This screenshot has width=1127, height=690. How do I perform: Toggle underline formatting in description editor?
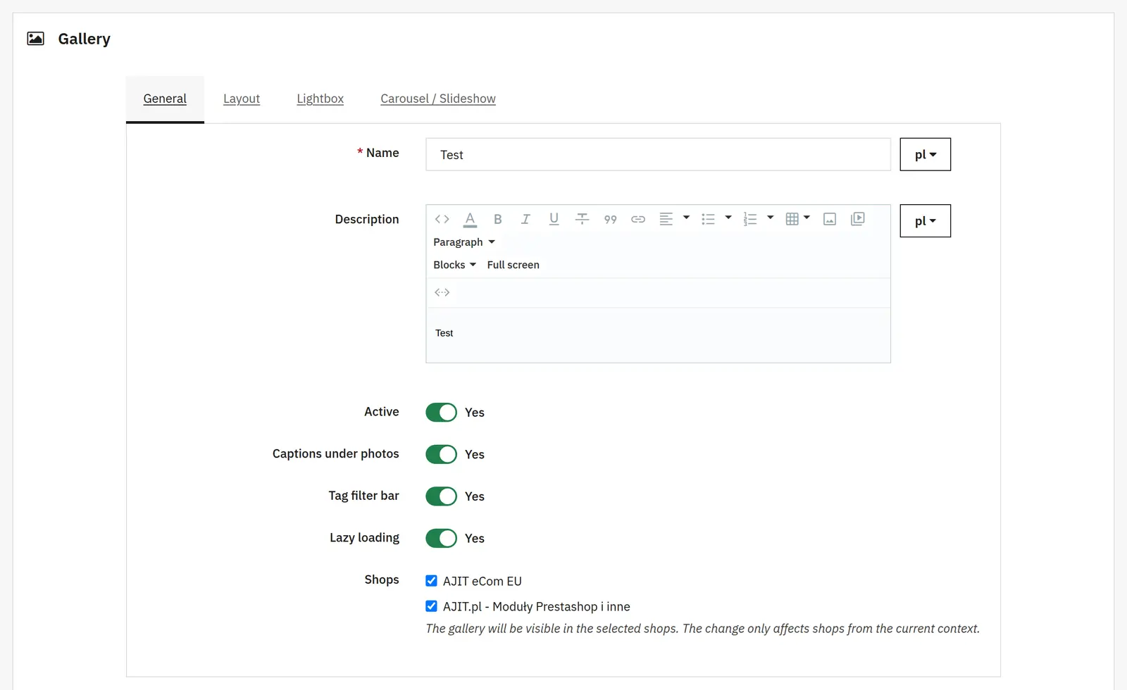coord(554,219)
